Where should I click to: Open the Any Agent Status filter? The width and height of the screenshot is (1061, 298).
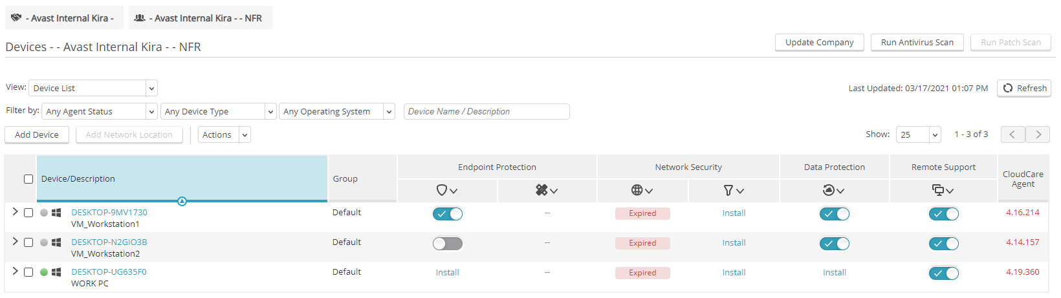pos(100,111)
